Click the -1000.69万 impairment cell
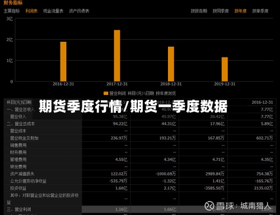This screenshot has height=215, width=280. pyautogui.click(x=166, y=174)
